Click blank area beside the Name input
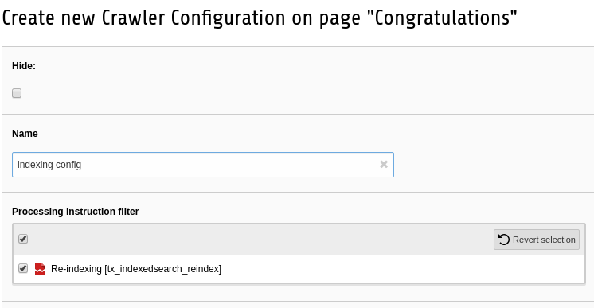594x308 pixels. (x=492, y=165)
